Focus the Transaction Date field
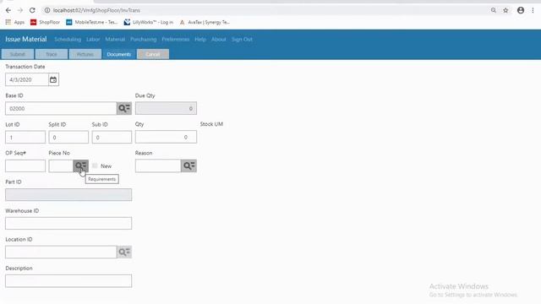Screen dimensions: 541x304 [27, 79]
